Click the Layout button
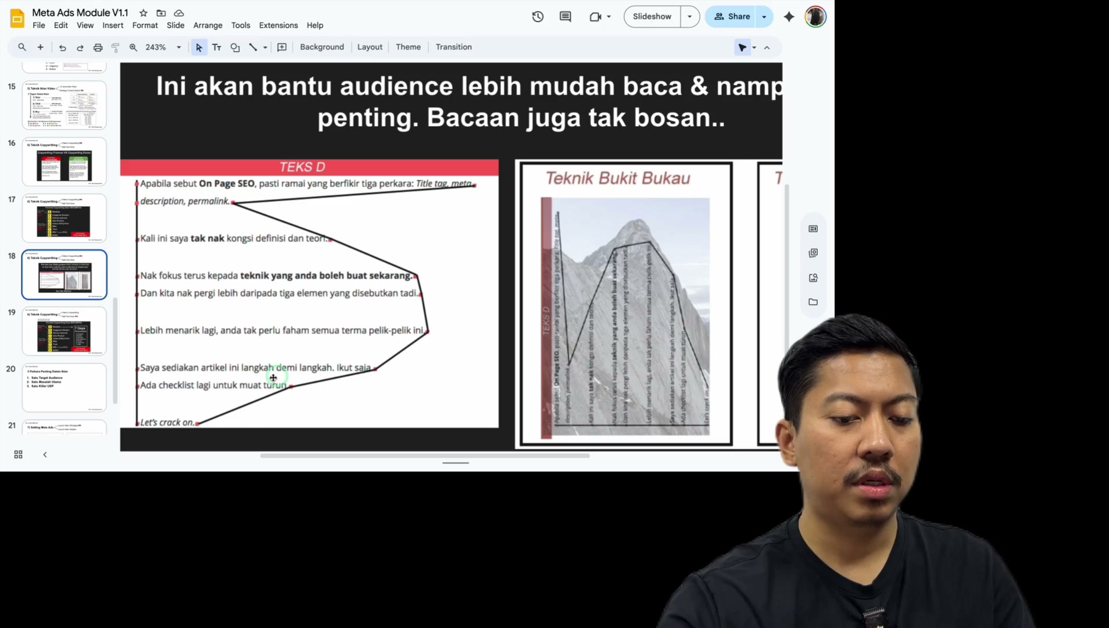The image size is (1109, 628). 370,47
